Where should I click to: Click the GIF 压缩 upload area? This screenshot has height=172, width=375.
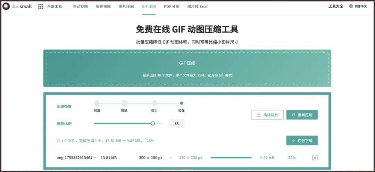(x=187, y=68)
